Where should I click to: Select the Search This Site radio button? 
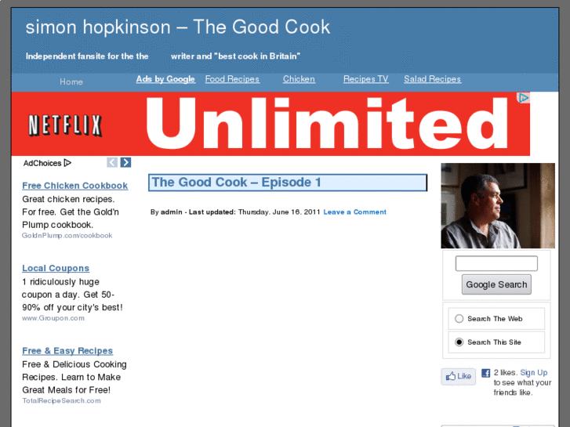tap(459, 342)
